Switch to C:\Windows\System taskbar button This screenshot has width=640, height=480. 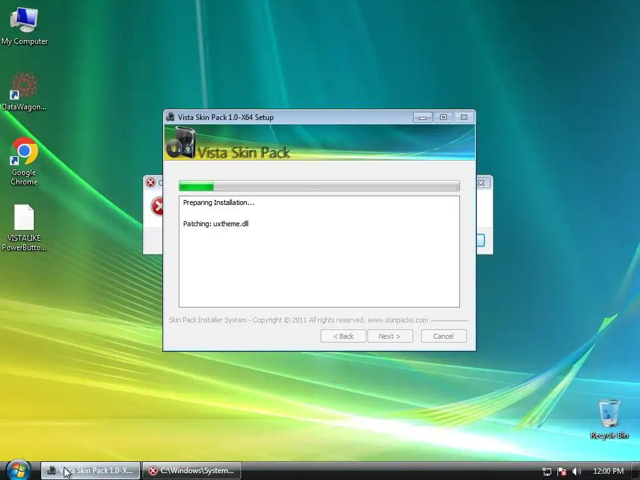point(192,471)
